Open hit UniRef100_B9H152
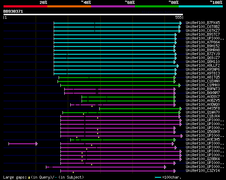 (x=203, y=46)
